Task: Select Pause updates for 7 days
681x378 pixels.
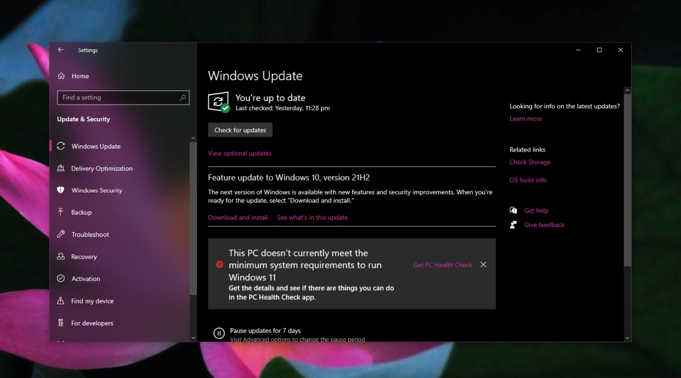Action: click(x=266, y=330)
